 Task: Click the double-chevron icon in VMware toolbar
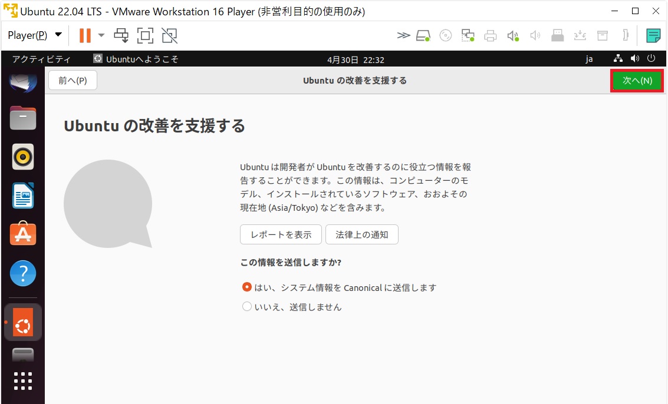click(x=403, y=35)
